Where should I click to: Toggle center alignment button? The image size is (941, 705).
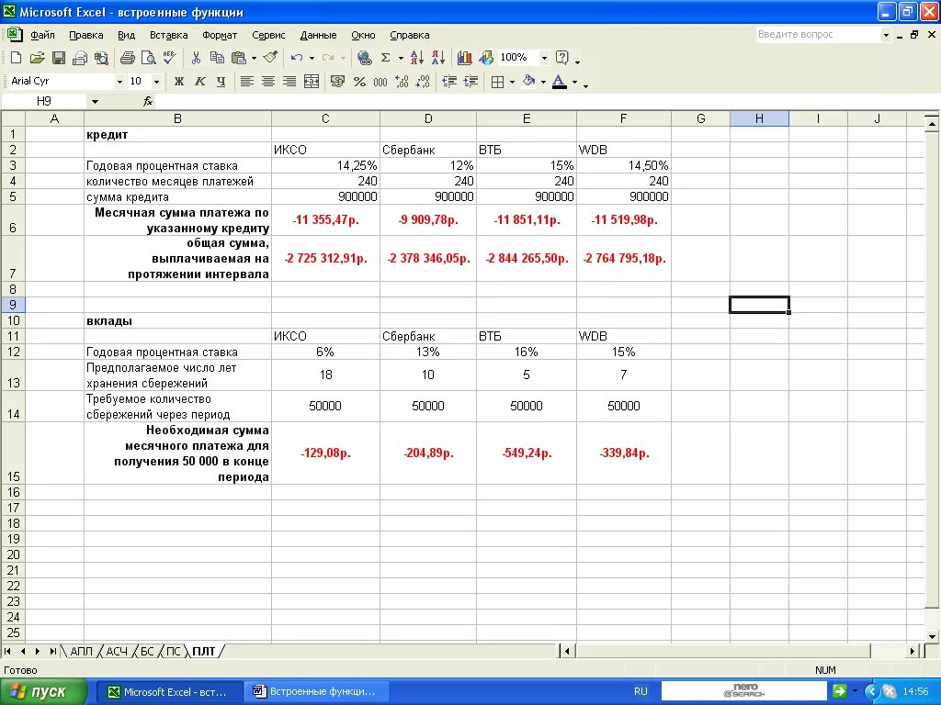(268, 82)
